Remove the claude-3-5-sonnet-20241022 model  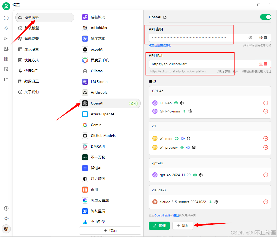tap(265, 202)
